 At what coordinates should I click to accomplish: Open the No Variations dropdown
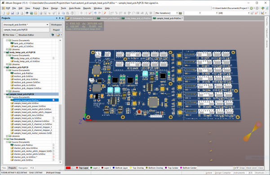point(177,13)
